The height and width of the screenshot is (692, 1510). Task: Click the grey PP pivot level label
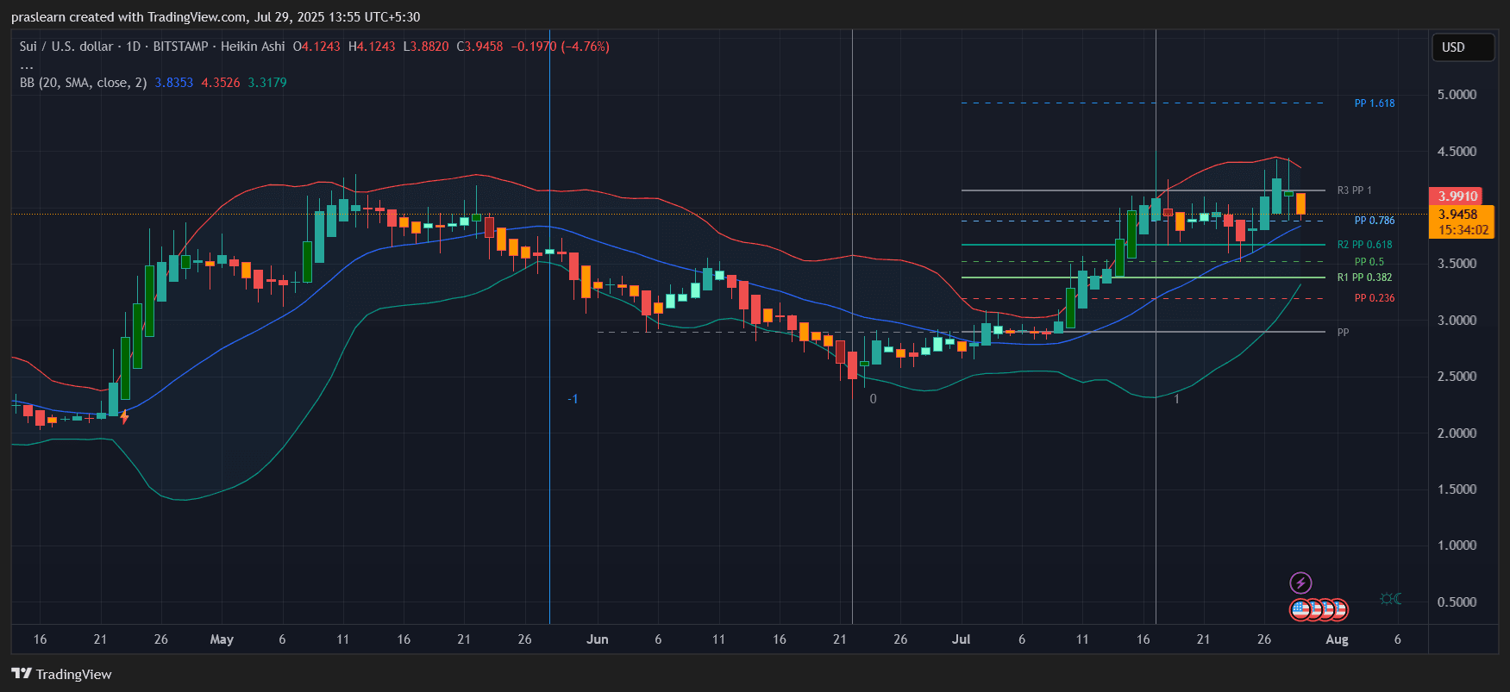point(1343,333)
